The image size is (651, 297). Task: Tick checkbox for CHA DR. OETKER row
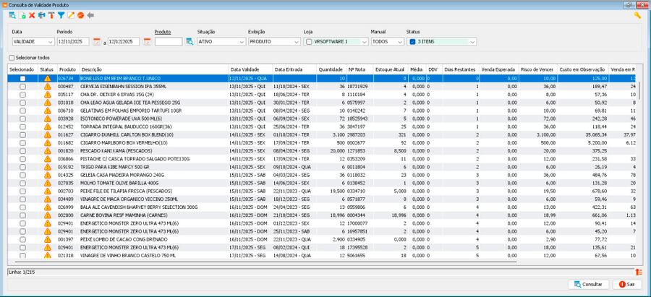[x=22, y=95]
